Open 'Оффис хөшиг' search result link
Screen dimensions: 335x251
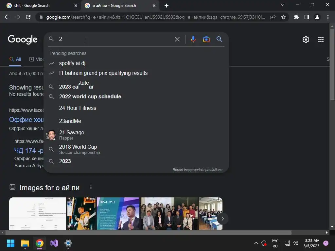coord(26,120)
